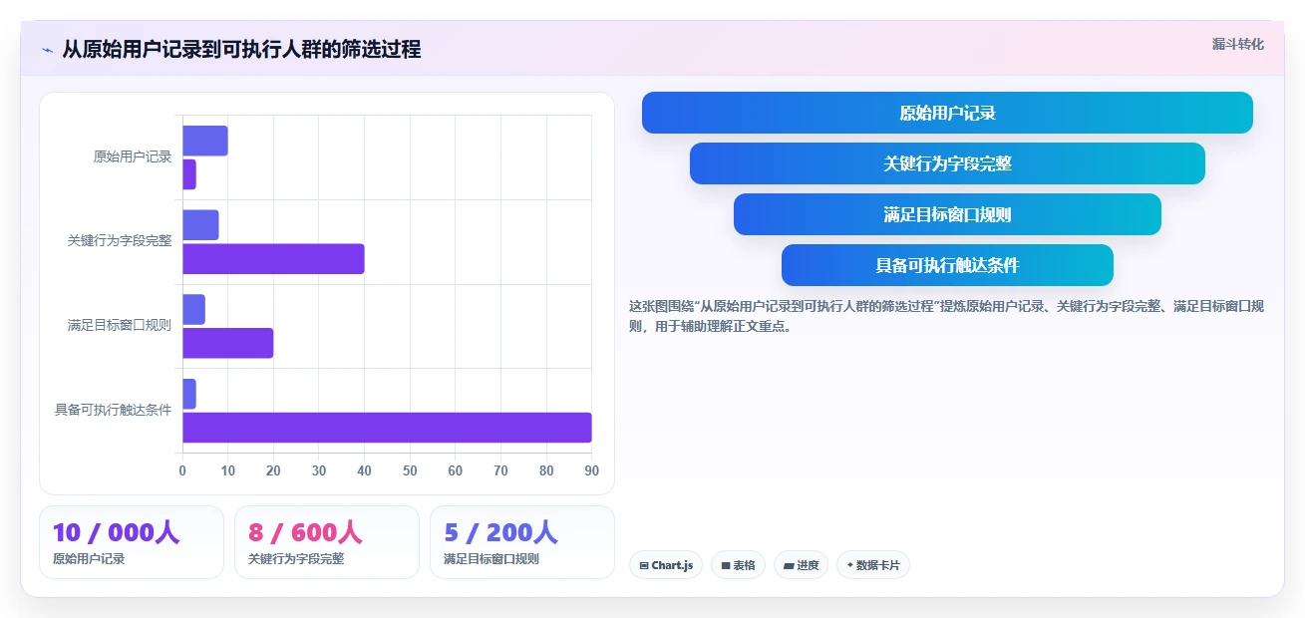
Task: Click the 表格 tag chip
Action: [x=738, y=565]
